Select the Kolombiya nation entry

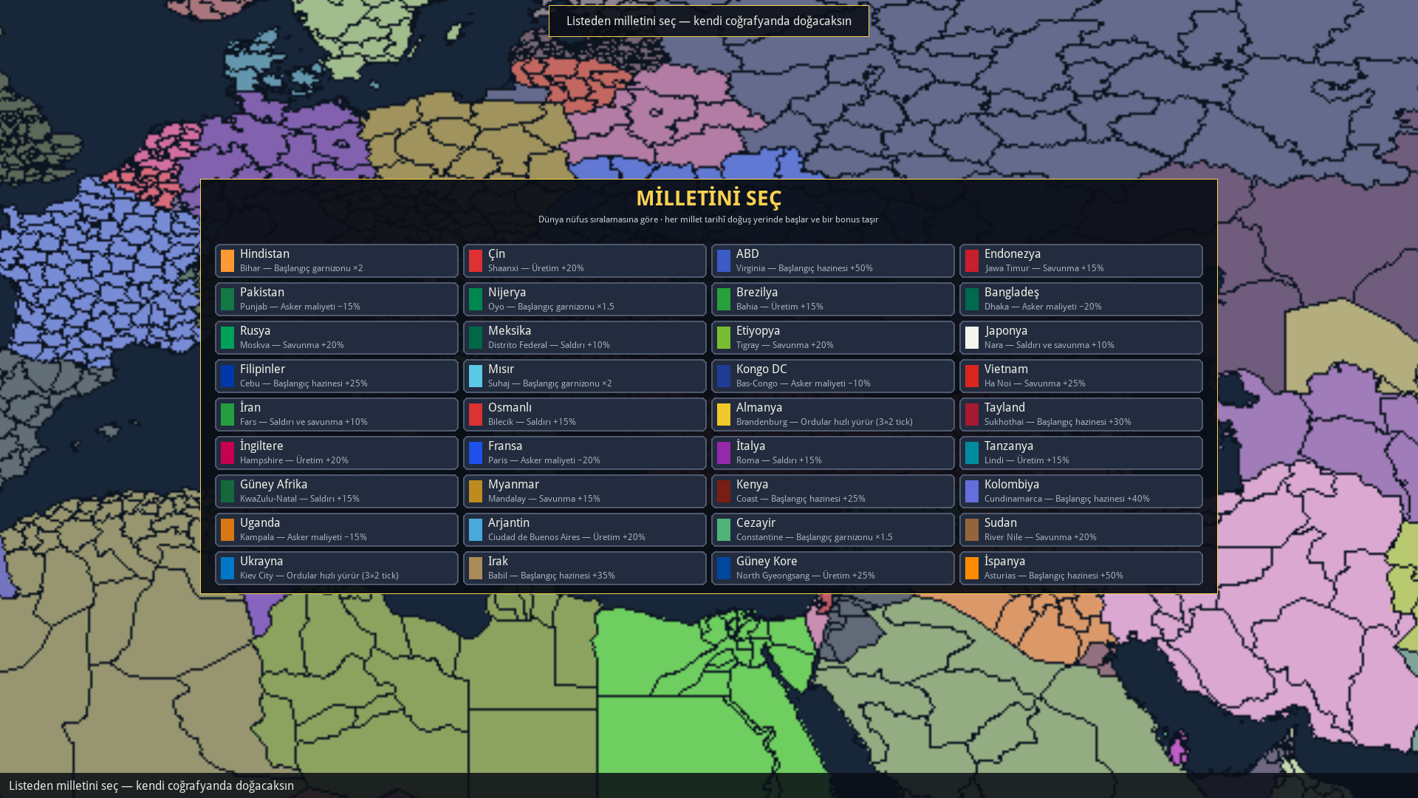point(1081,491)
